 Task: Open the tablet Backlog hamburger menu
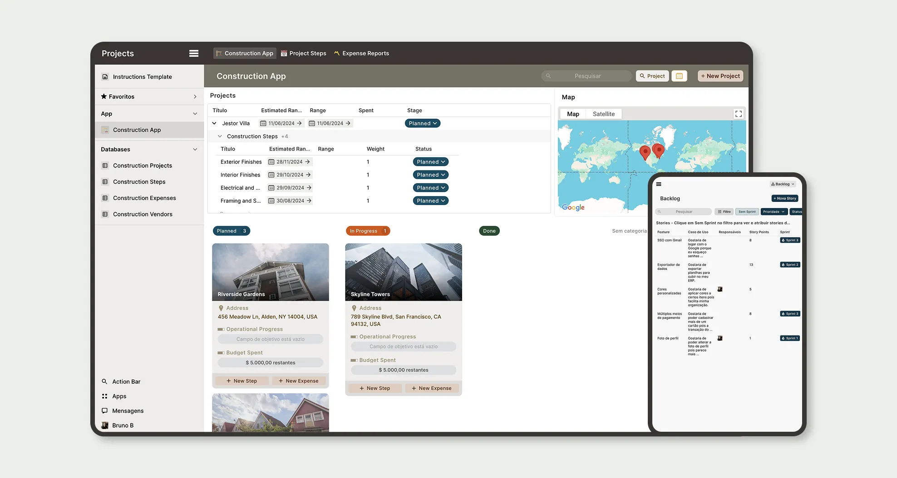659,184
